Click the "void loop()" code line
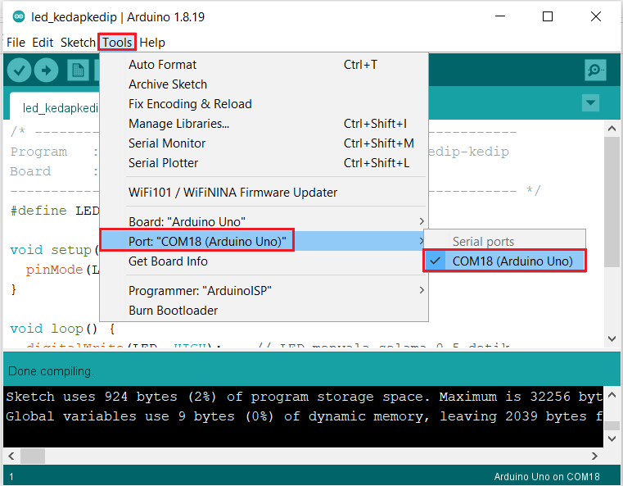 [62, 329]
